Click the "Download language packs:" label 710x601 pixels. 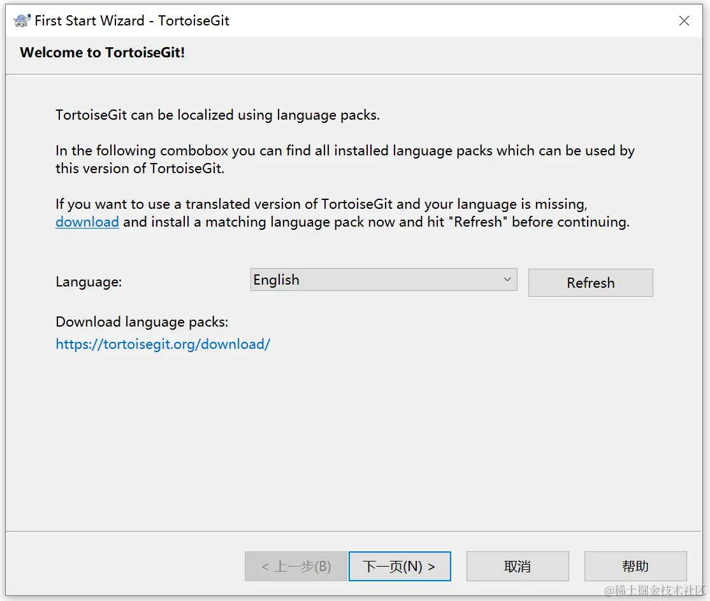click(142, 322)
